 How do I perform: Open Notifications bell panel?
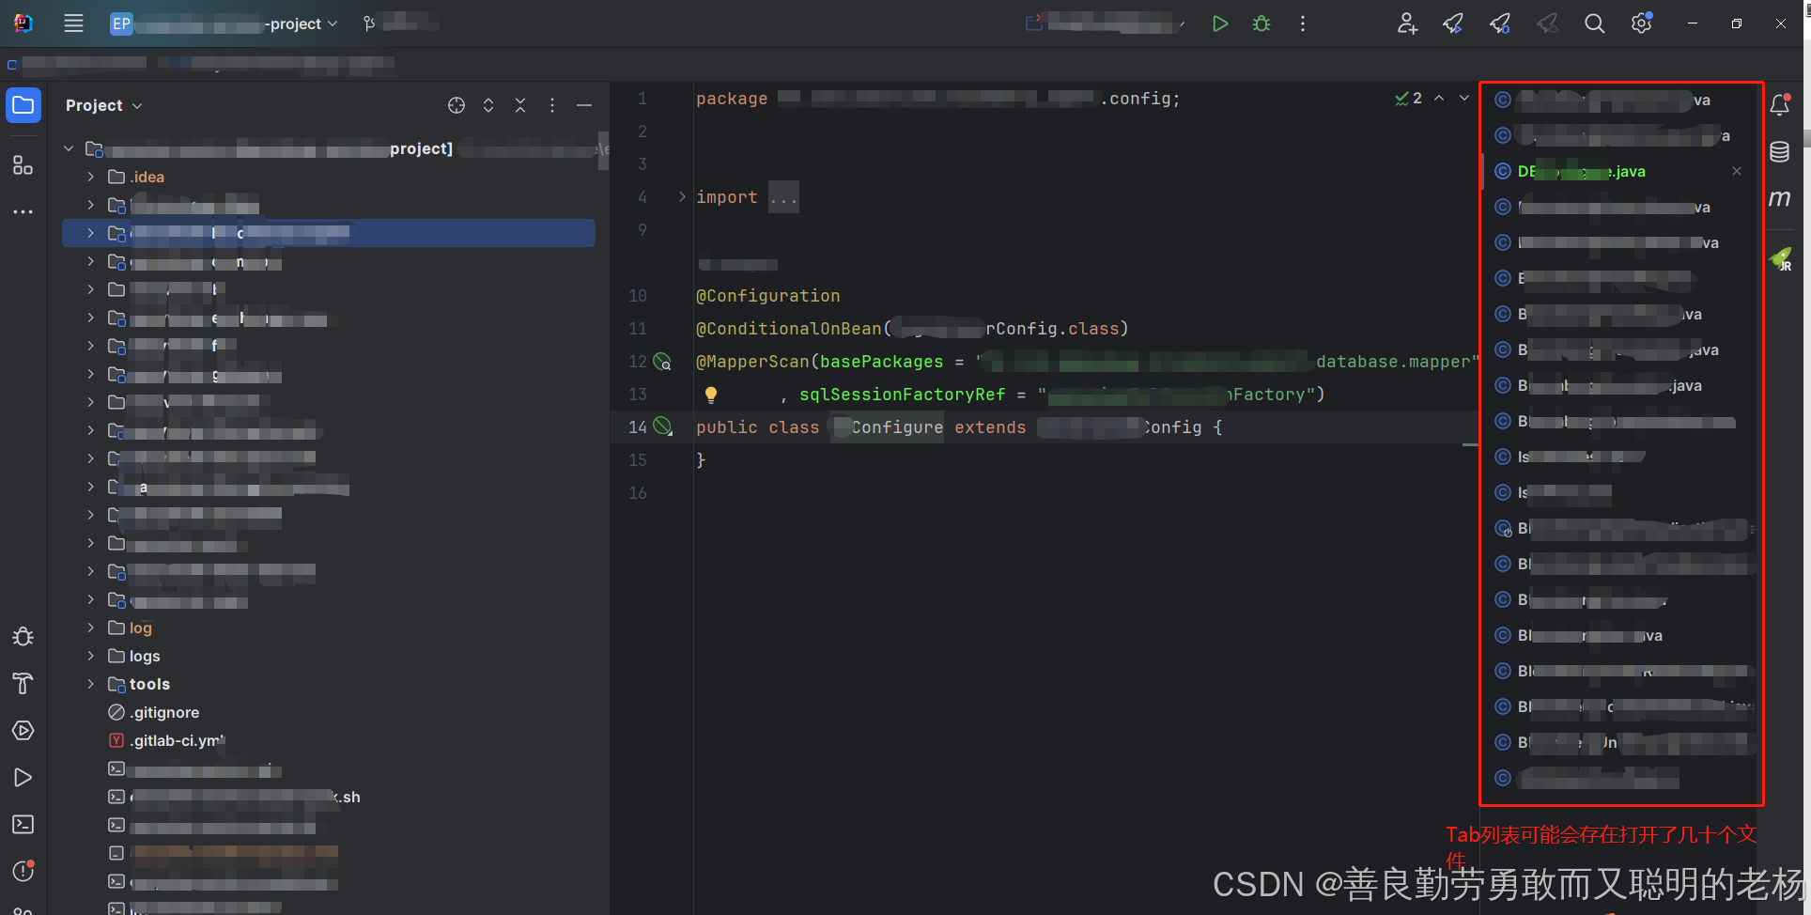point(1780,105)
